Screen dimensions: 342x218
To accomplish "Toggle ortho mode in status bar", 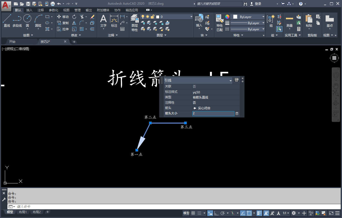I will 216,213.
